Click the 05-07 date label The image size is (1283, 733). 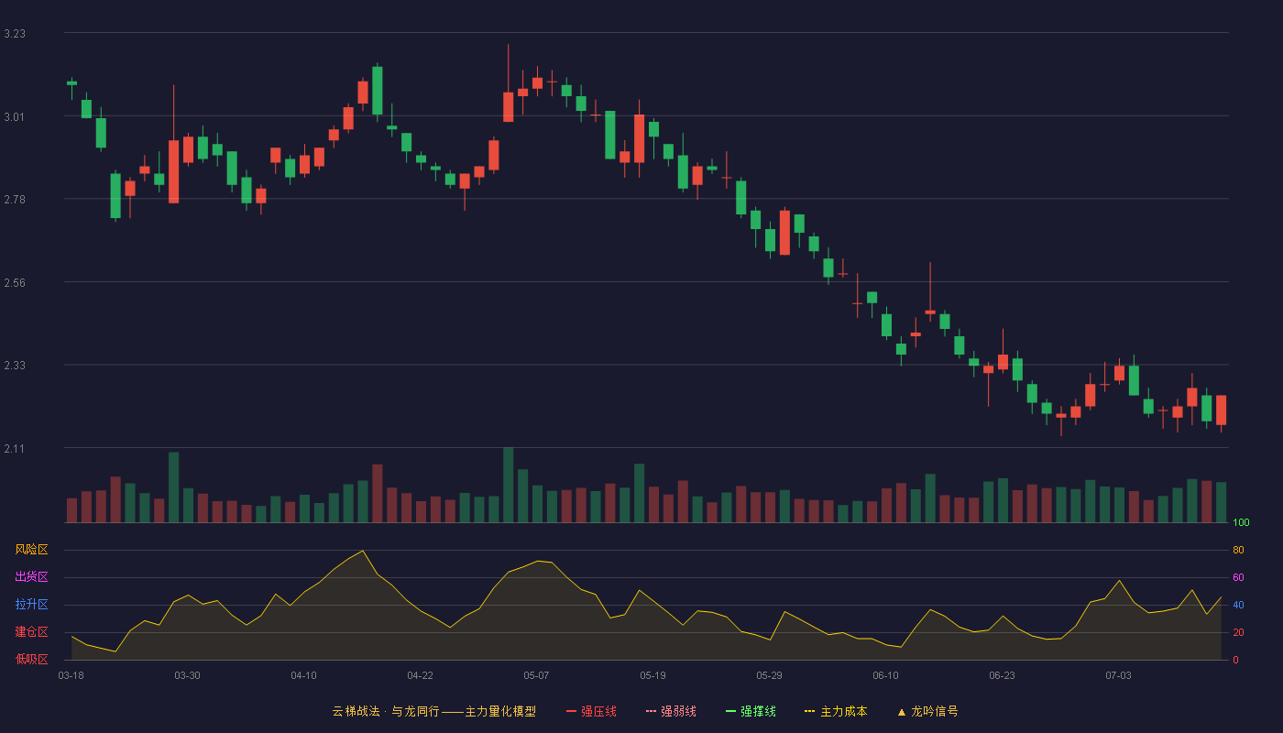pos(536,675)
